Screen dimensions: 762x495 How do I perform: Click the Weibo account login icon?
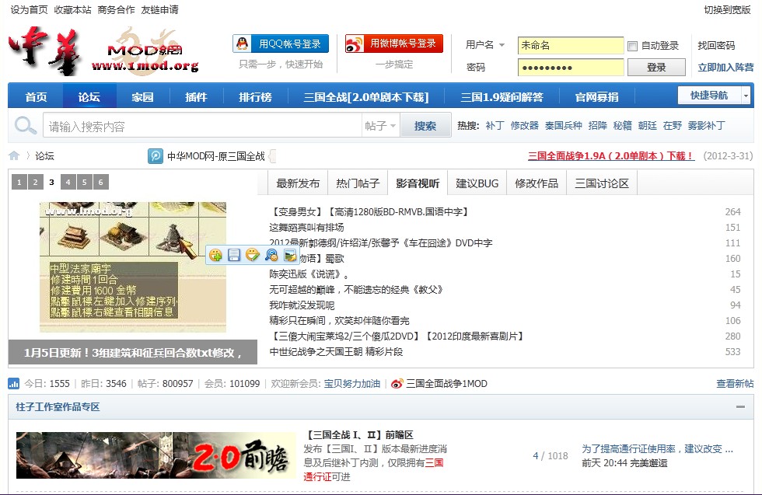click(x=355, y=44)
